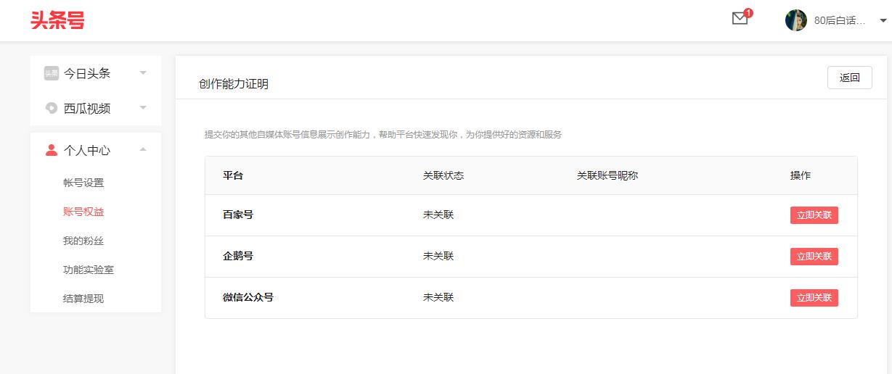Click 立即关联 for 企鹅号
892x374 pixels.
pyautogui.click(x=814, y=257)
